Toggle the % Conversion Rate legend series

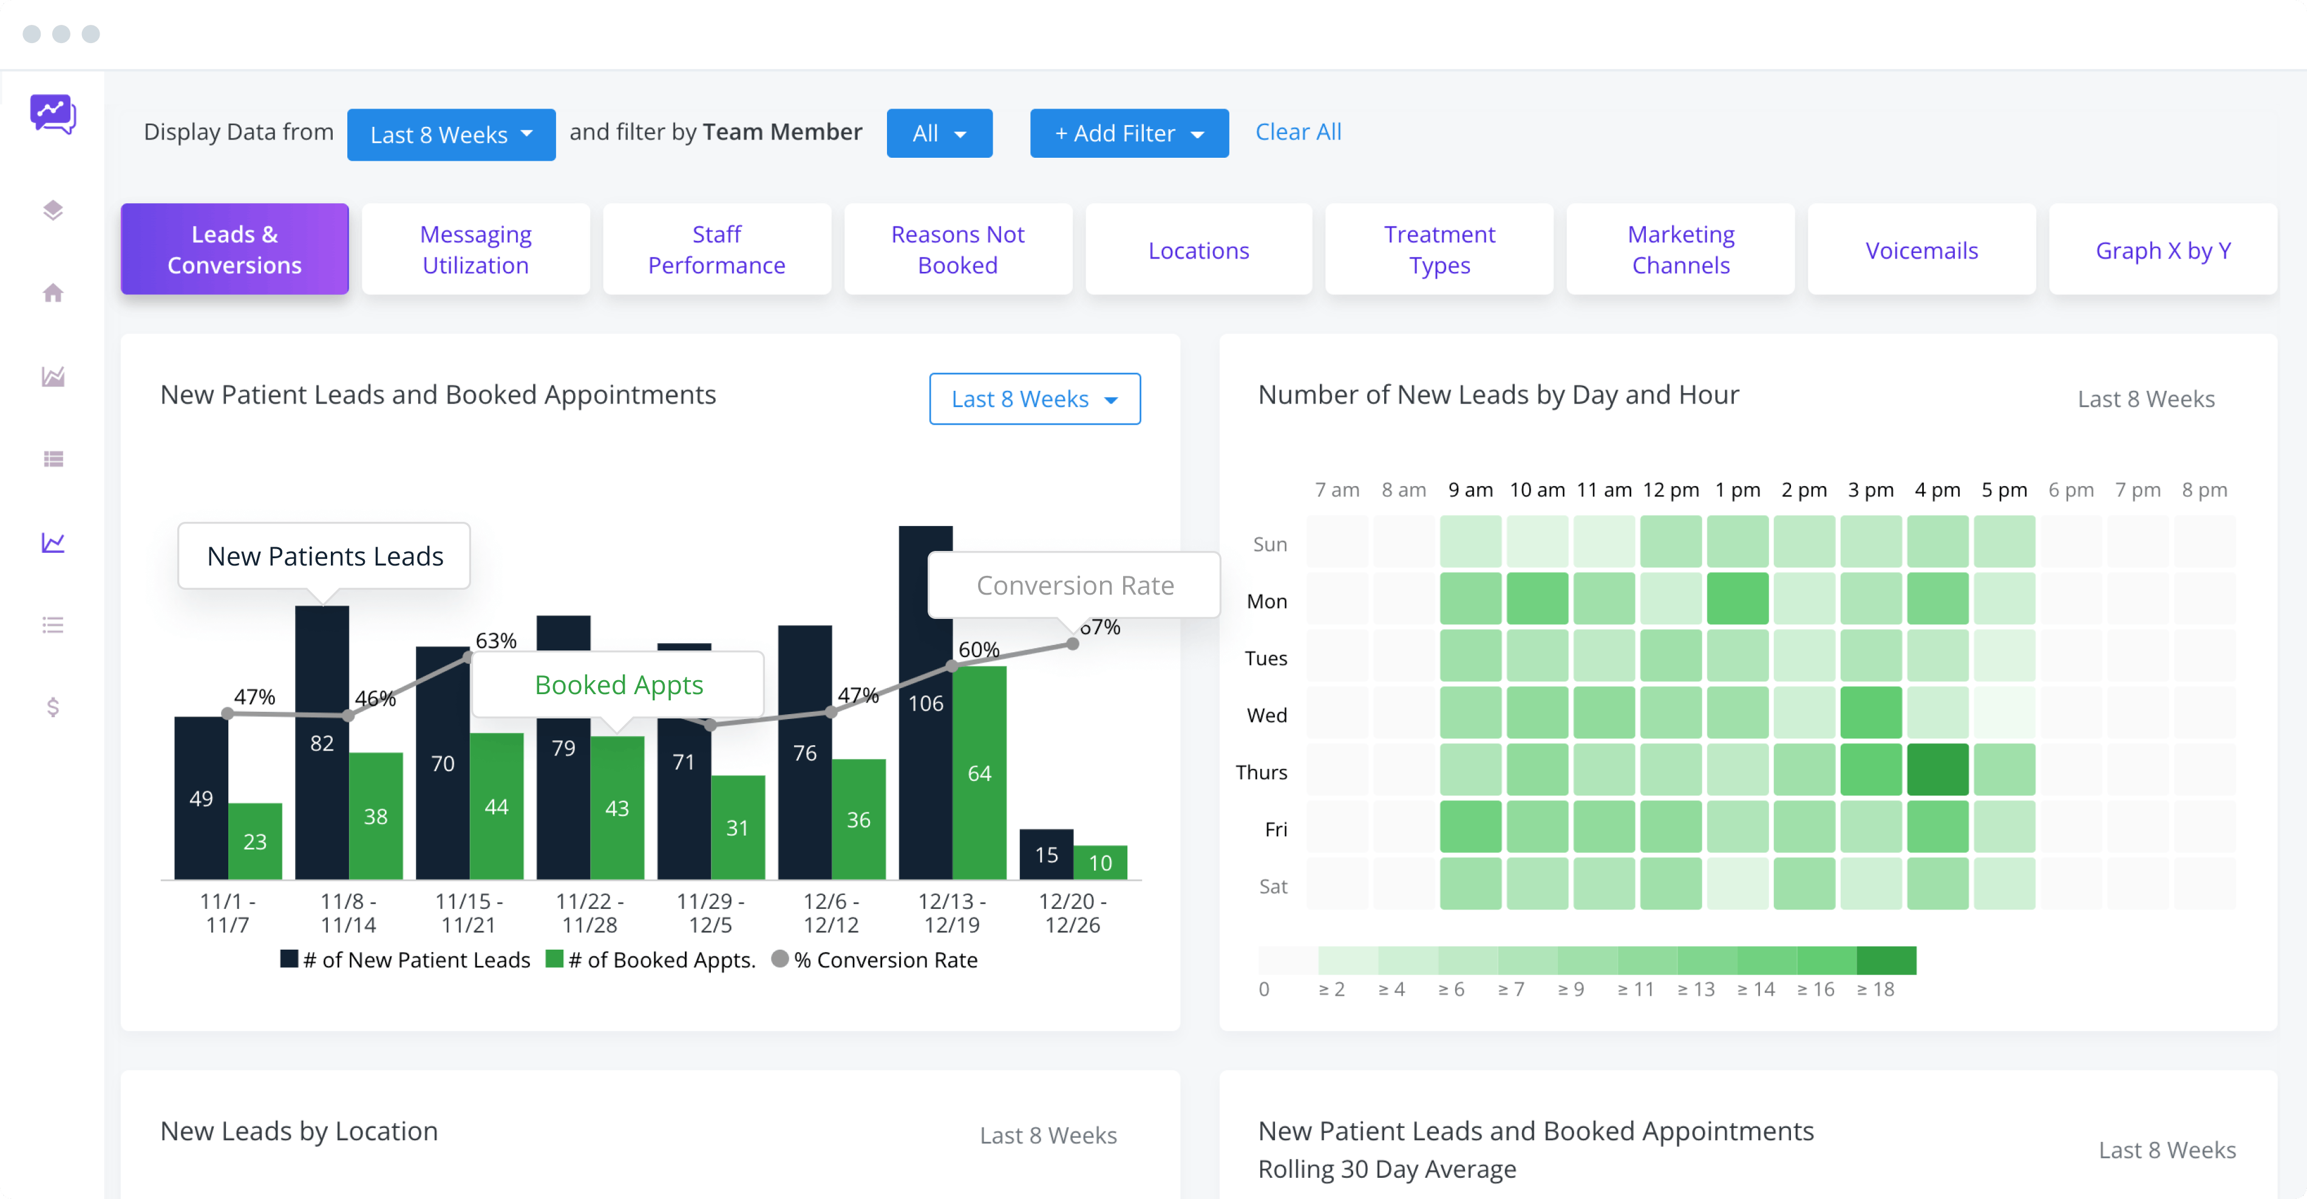pyautogui.click(x=874, y=960)
